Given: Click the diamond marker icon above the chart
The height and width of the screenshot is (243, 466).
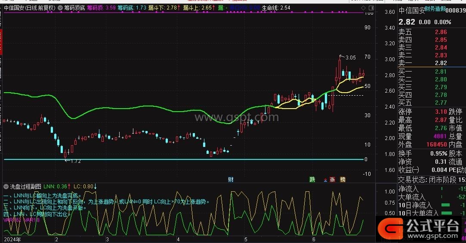Looking at the screenshot, I should (363, 8).
